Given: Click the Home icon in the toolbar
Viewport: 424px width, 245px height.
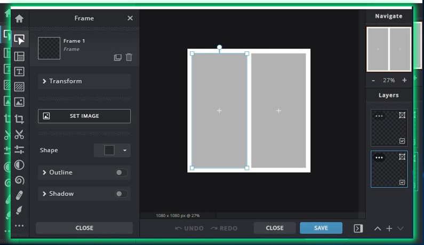Looking at the screenshot, I should [19, 19].
